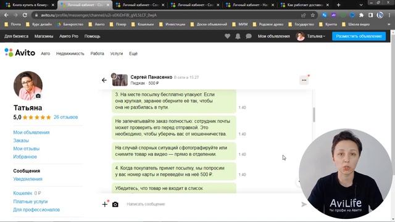The width and height of the screenshot is (395, 222).
Task: Open the Заказы sidebar link
Action: (x=21, y=141)
